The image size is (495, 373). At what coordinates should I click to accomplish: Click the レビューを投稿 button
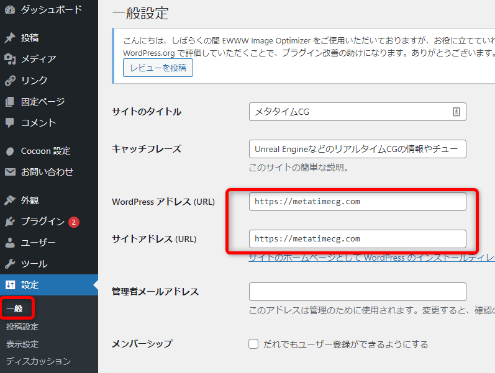(158, 68)
